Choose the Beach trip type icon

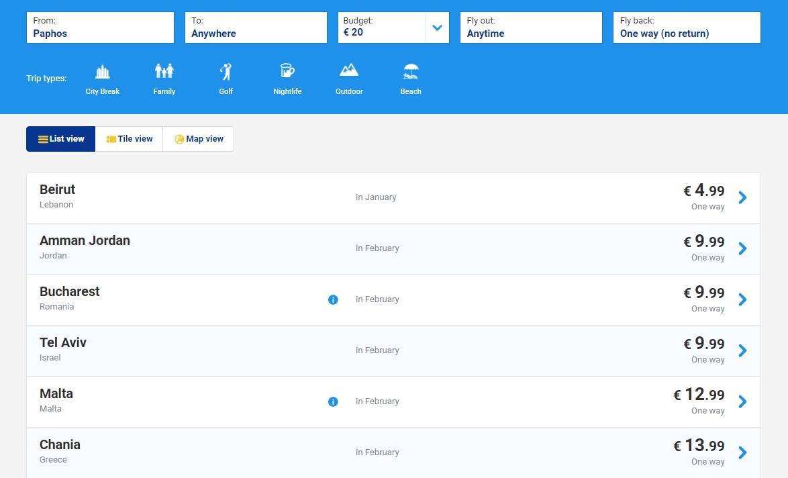pyautogui.click(x=411, y=72)
